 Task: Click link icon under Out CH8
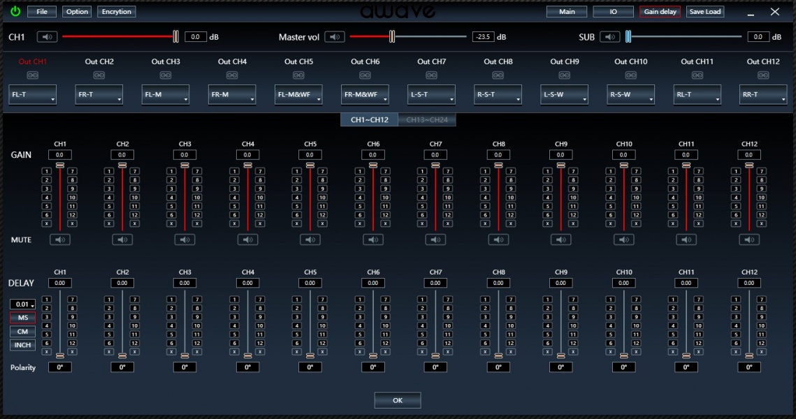coord(498,75)
